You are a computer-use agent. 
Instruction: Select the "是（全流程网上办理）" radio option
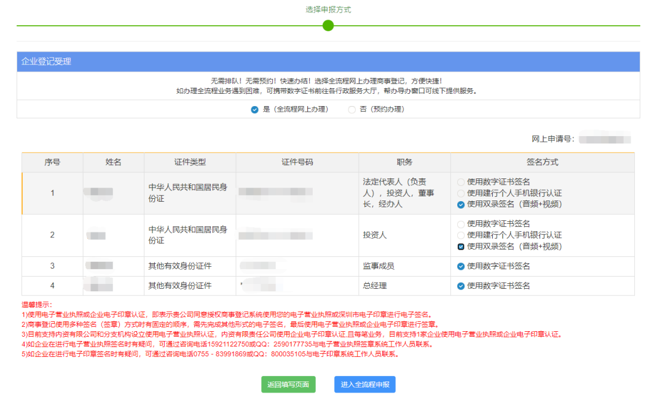pyautogui.click(x=254, y=112)
